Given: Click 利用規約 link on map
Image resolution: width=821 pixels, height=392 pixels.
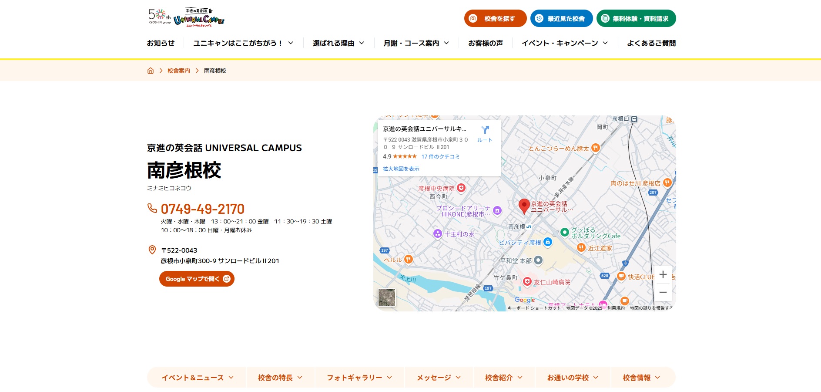Looking at the screenshot, I should click(x=616, y=308).
